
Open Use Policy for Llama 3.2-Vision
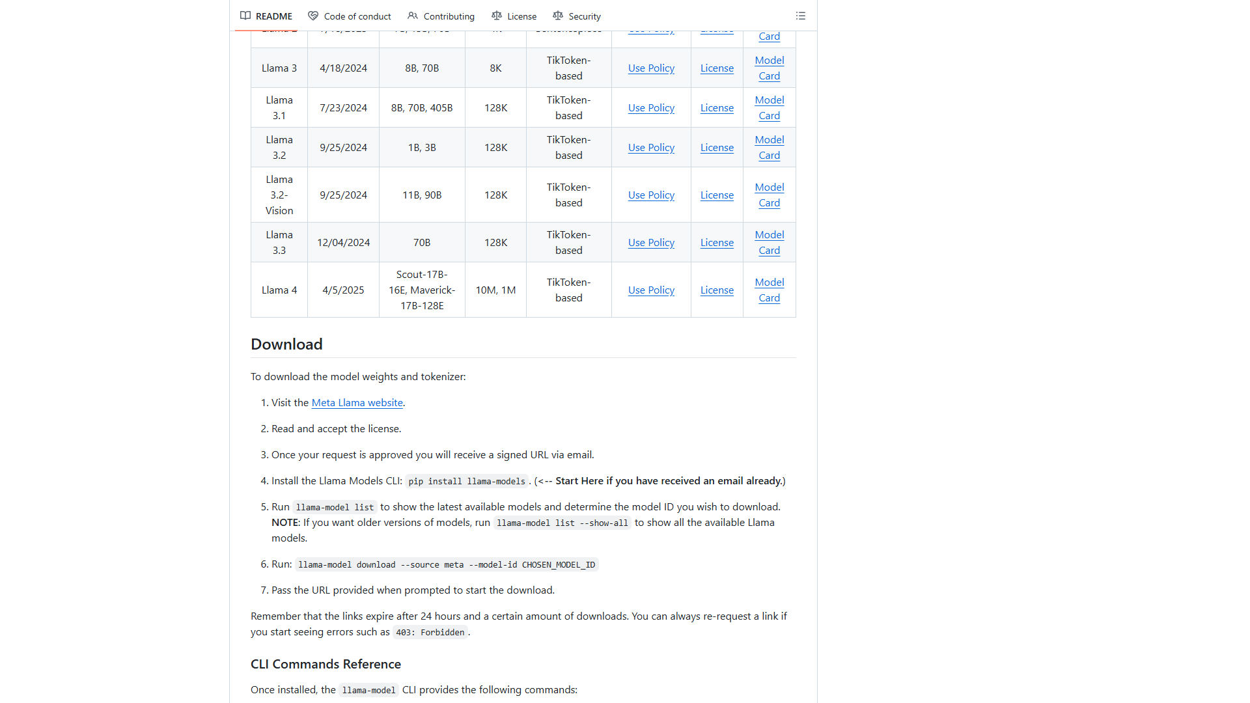coord(651,195)
